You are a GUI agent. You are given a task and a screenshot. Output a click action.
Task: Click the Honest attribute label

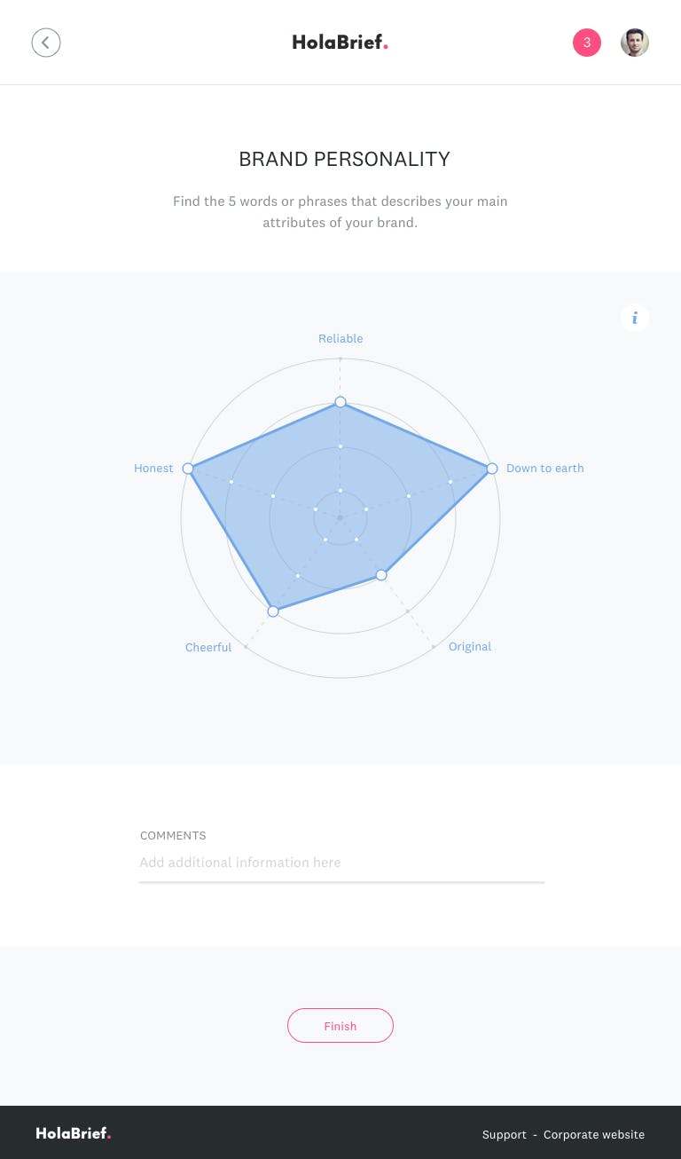tap(153, 469)
